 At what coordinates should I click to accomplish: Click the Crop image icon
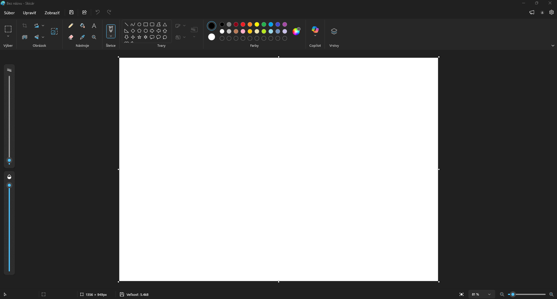(x=25, y=26)
